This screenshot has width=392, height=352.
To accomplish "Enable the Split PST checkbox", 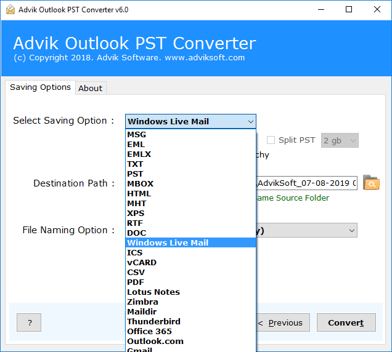I will tap(271, 140).
